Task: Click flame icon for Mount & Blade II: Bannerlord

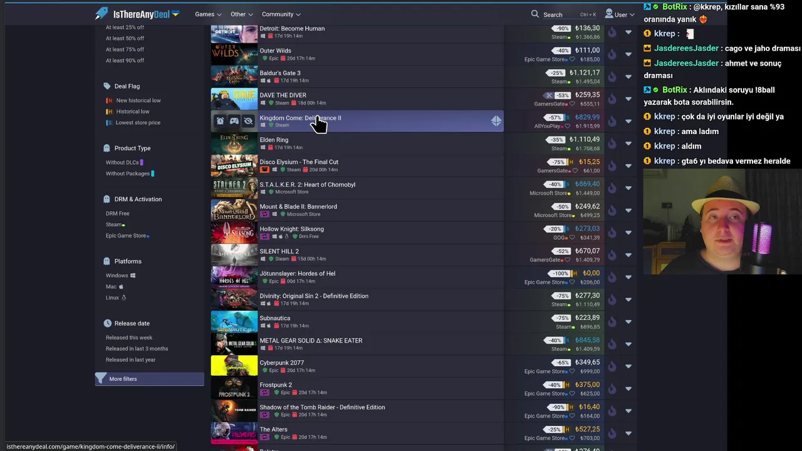Action: pos(612,210)
